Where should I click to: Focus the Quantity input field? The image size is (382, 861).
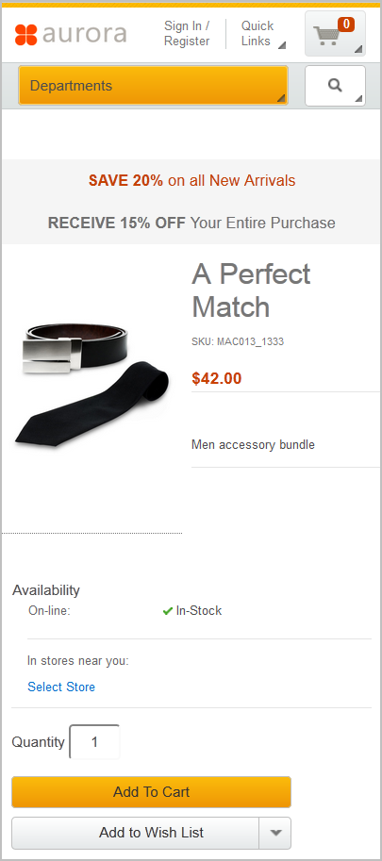click(94, 742)
